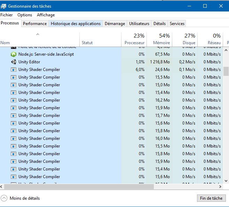
Task: Click the 1 216,8 Mo memory value
Action: [x=160, y=62]
